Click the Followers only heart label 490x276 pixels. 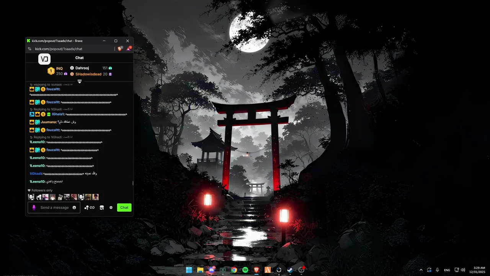[x=40, y=190]
